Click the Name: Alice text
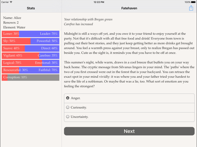This screenshot has height=147, width=197. click(x=12, y=18)
